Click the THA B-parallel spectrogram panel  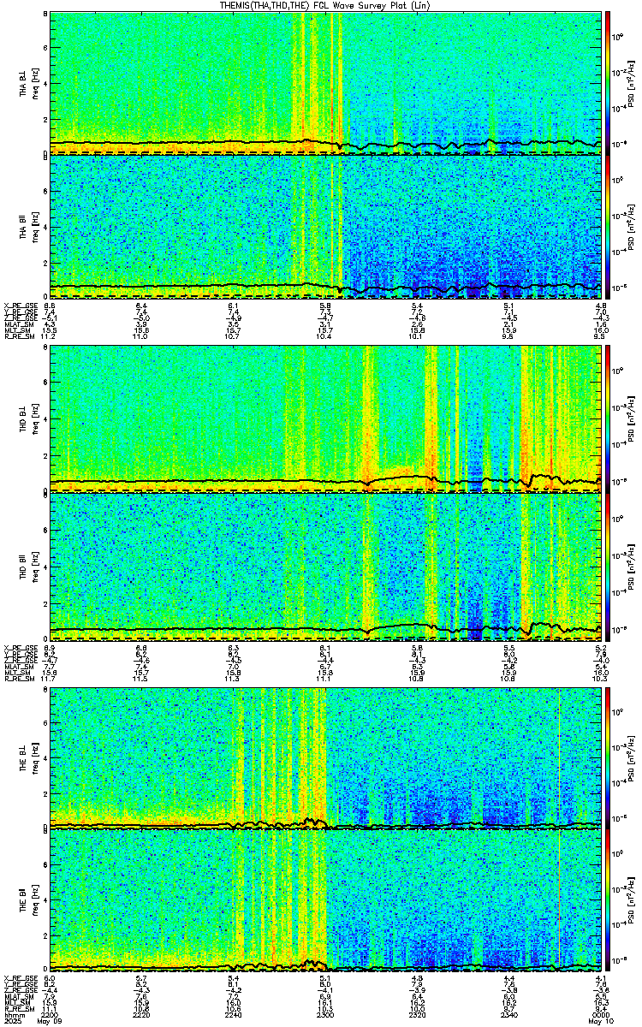(325, 227)
